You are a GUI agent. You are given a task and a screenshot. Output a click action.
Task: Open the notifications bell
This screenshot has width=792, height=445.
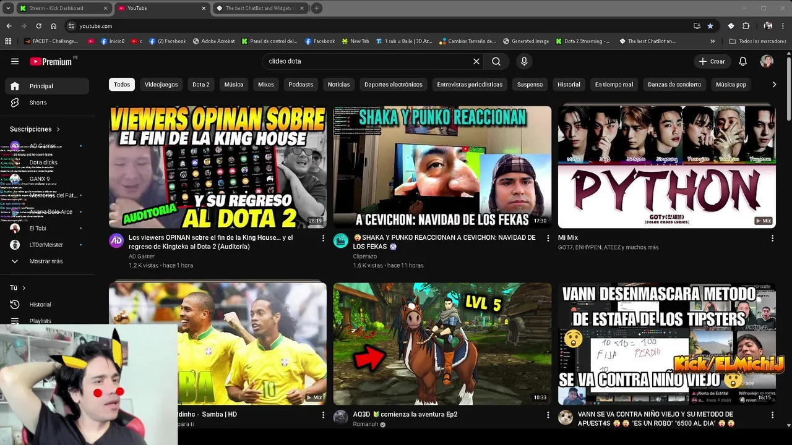click(743, 61)
